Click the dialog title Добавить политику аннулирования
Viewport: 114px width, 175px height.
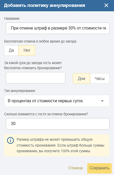coord(45,5)
